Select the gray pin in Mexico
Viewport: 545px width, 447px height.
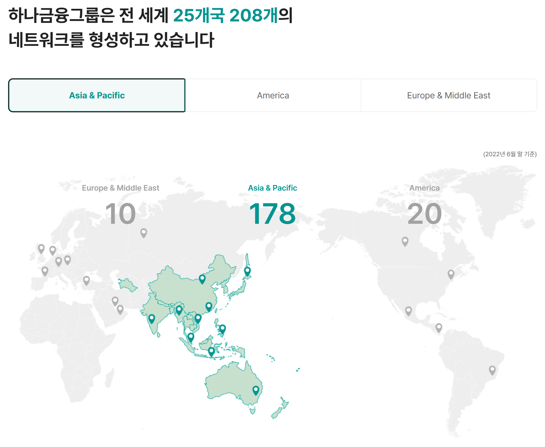[408, 311]
